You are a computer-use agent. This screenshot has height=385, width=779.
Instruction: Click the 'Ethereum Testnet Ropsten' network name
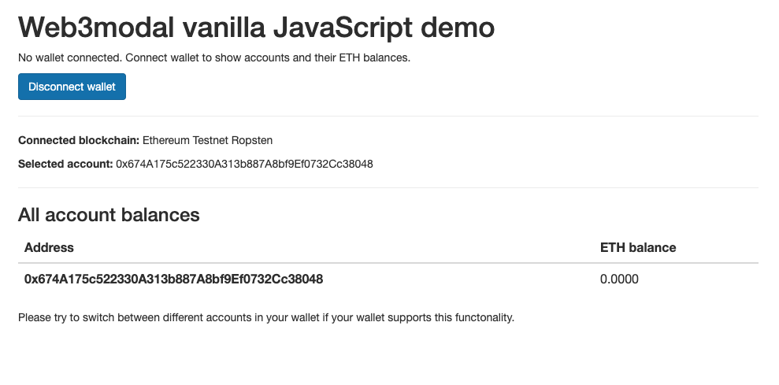pos(208,141)
